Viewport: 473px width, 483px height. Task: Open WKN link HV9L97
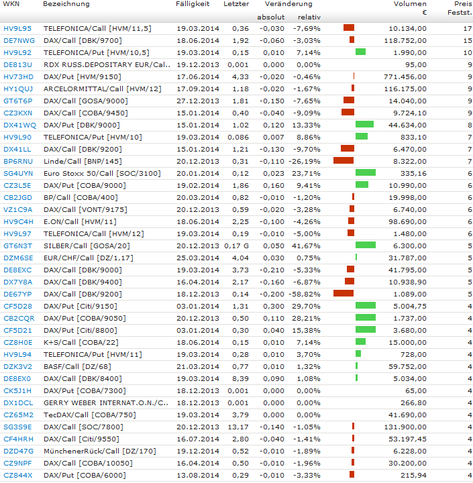point(17,234)
